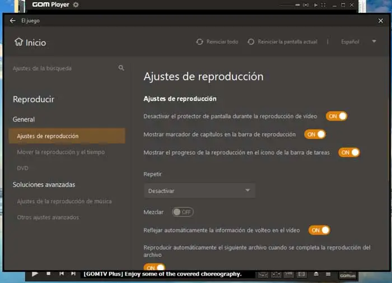The width and height of the screenshot is (392, 283).
Task: Click the back arrow beside El juego
Action: pos(12,21)
